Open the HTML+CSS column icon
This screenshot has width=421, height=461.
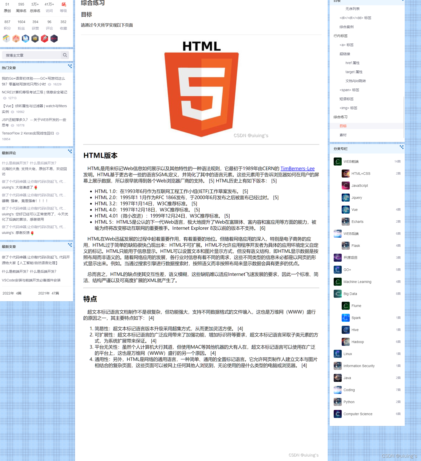coord(346,174)
